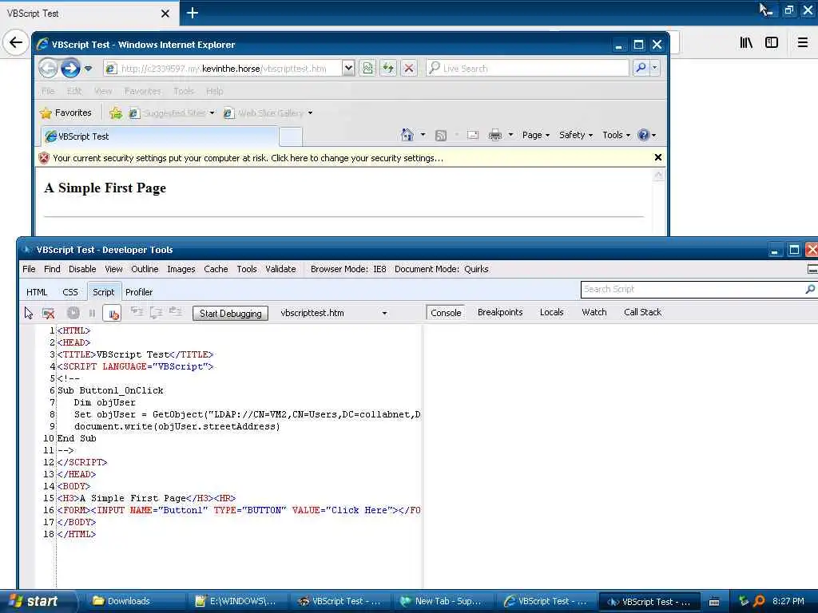Click the Search Script magnifier icon
Viewport: 818px width, 613px height.
(810, 289)
